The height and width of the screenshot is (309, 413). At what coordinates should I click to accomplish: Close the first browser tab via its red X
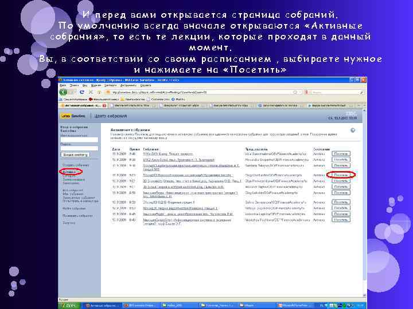[104, 106]
